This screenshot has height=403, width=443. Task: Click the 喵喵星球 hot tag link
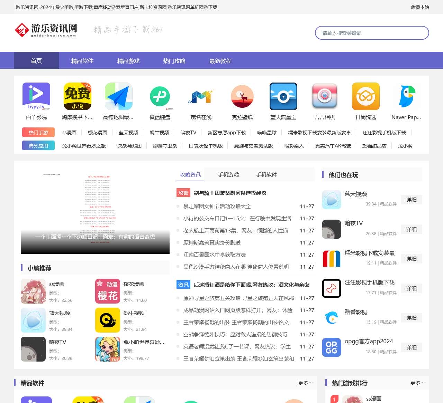267,133
